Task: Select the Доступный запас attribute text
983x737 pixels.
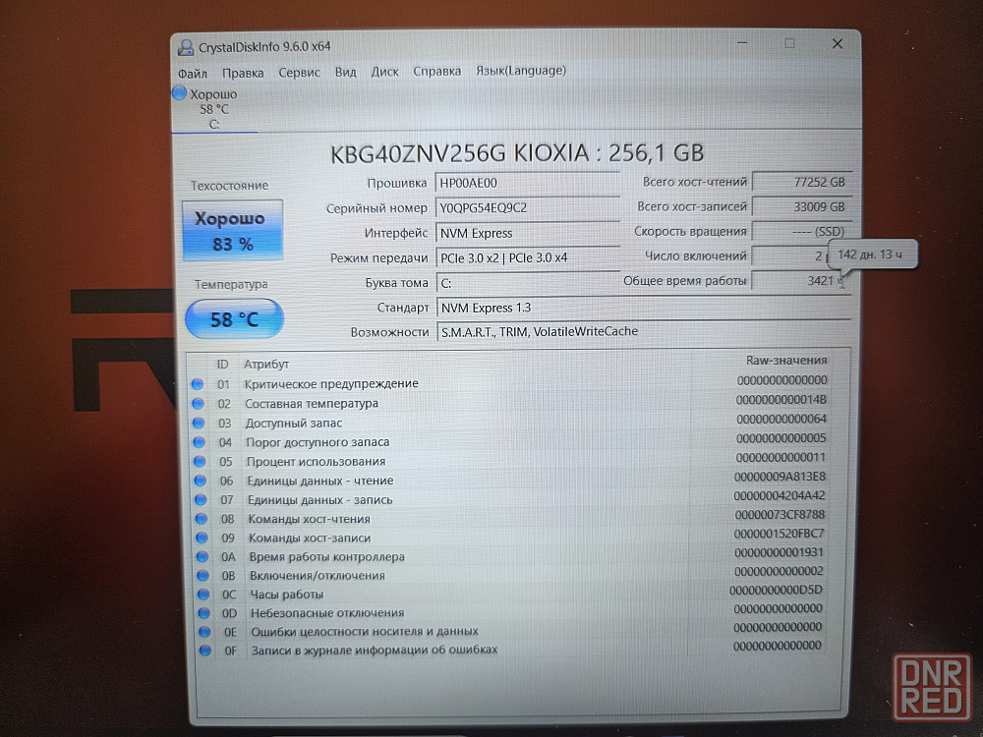Action: coord(293,423)
